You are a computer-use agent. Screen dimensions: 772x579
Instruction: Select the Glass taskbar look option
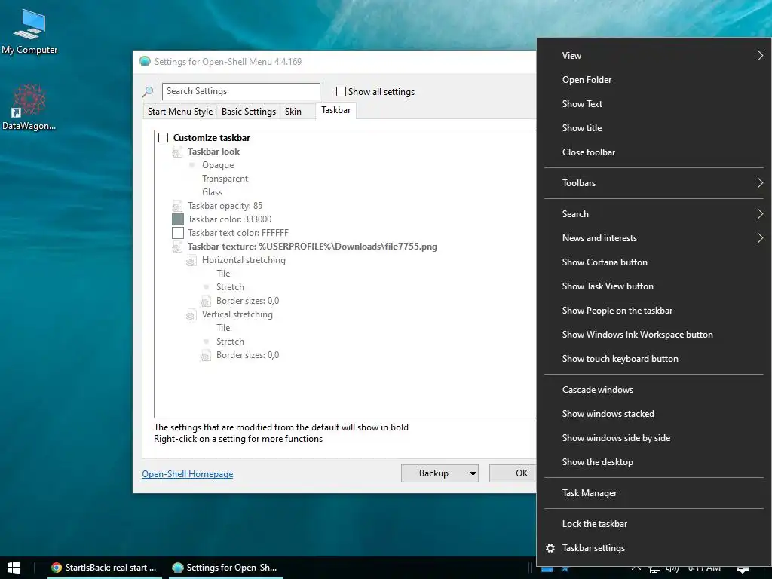212,192
